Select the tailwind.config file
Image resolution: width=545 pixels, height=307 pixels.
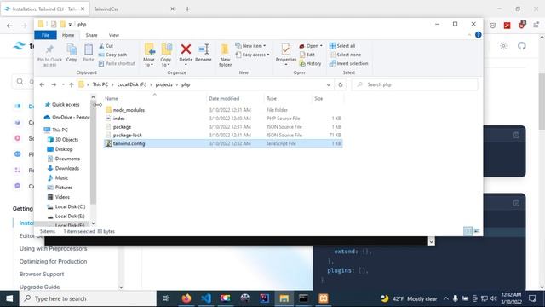[x=223, y=143]
